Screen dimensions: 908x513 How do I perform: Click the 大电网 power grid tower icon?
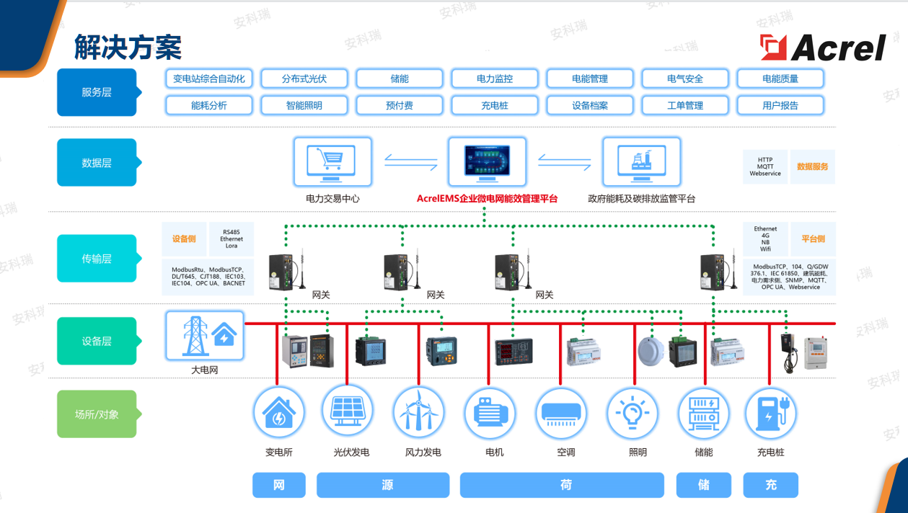click(x=205, y=335)
